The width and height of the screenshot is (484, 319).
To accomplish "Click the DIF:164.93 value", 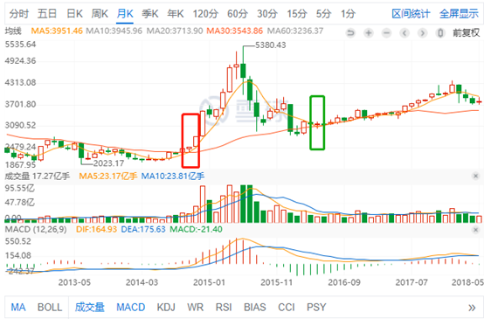I will pos(96,230).
